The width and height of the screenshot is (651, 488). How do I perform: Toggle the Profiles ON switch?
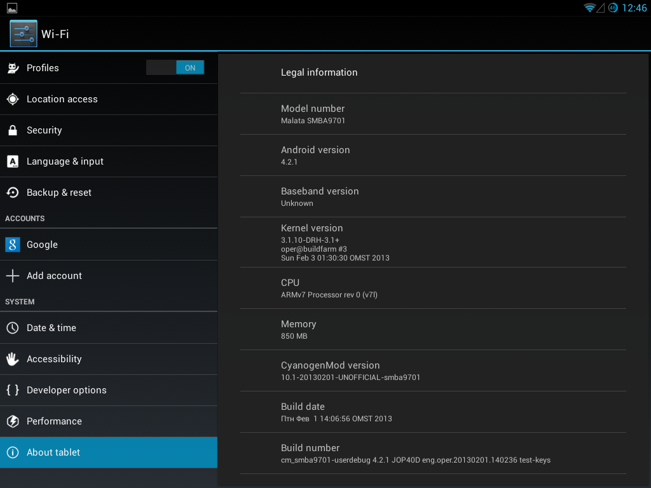click(x=175, y=67)
